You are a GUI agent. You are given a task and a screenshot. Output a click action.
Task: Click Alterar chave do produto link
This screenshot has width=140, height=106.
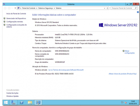pyautogui.click(x=122, y=74)
